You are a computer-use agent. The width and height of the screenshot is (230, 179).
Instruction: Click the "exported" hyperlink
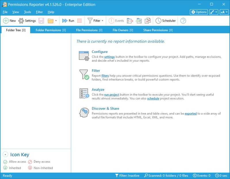coord(191,114)
